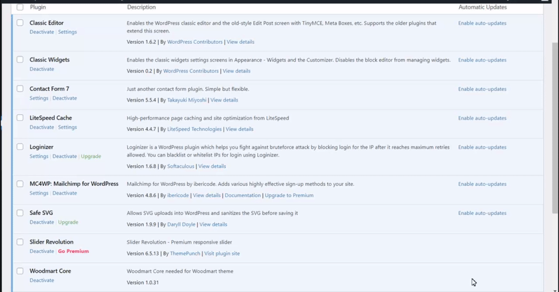Open Contact Form 7 Settings
Image resolution: width=559 pixels, height=292 pixels.
39,98
